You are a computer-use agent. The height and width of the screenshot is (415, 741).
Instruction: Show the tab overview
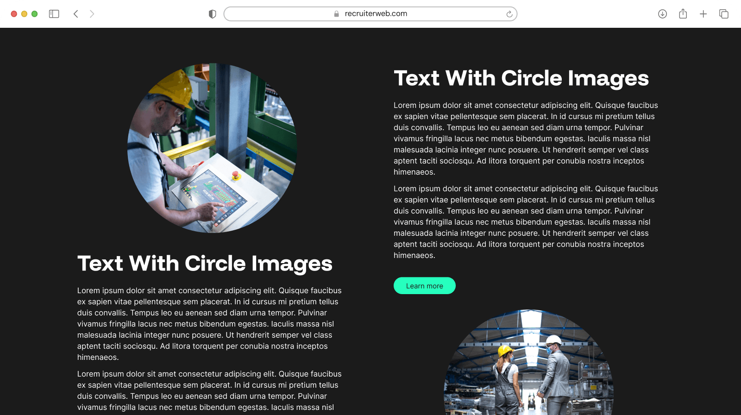[723, 14]
